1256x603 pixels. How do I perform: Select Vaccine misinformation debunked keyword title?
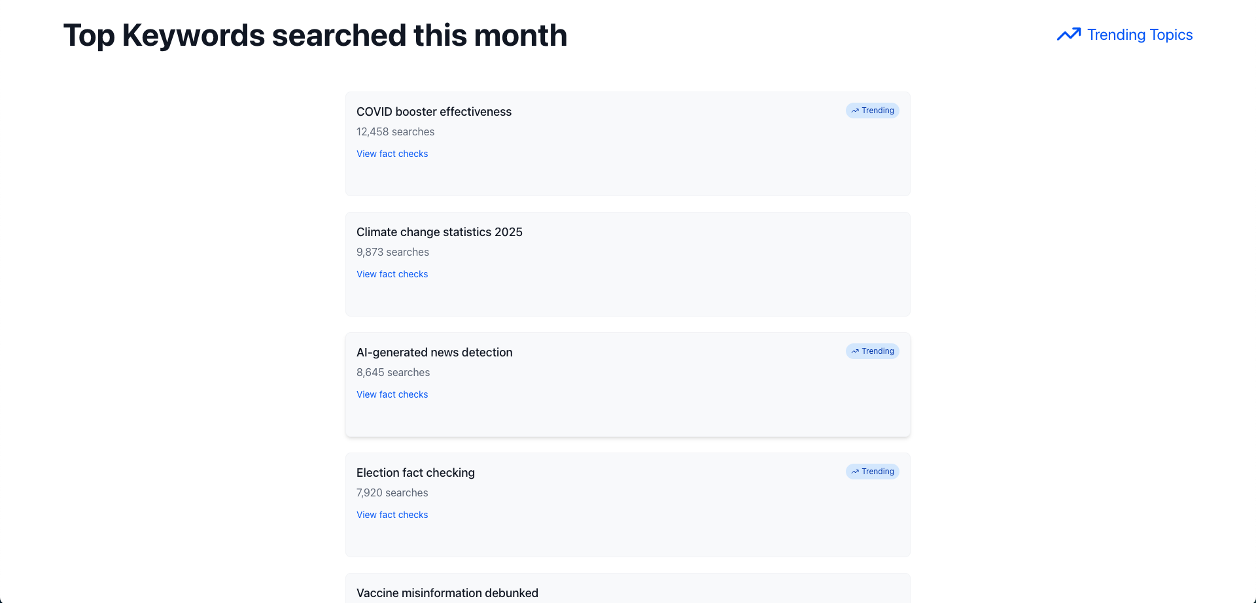point(447,593)
